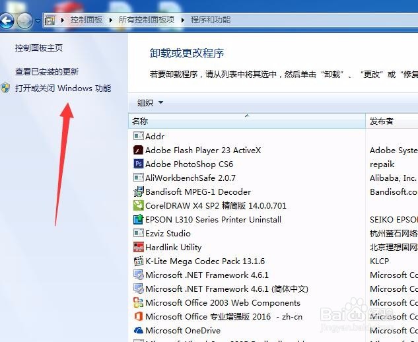Click publisher repaik for PhotoShop
Image resolution: width=418 pixels, height=342 pixels.
pos(382,164)
